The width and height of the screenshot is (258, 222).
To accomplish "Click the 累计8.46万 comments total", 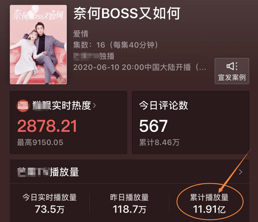I will pyautogui.click(x=159, y=142).
